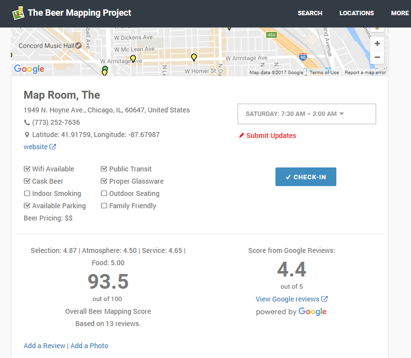
Task: Click the green map pin marker
Action: click(105, 69)
